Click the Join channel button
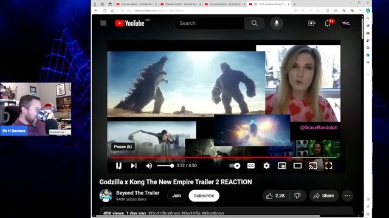Viewport: 389px width, 218px height. 176,196
